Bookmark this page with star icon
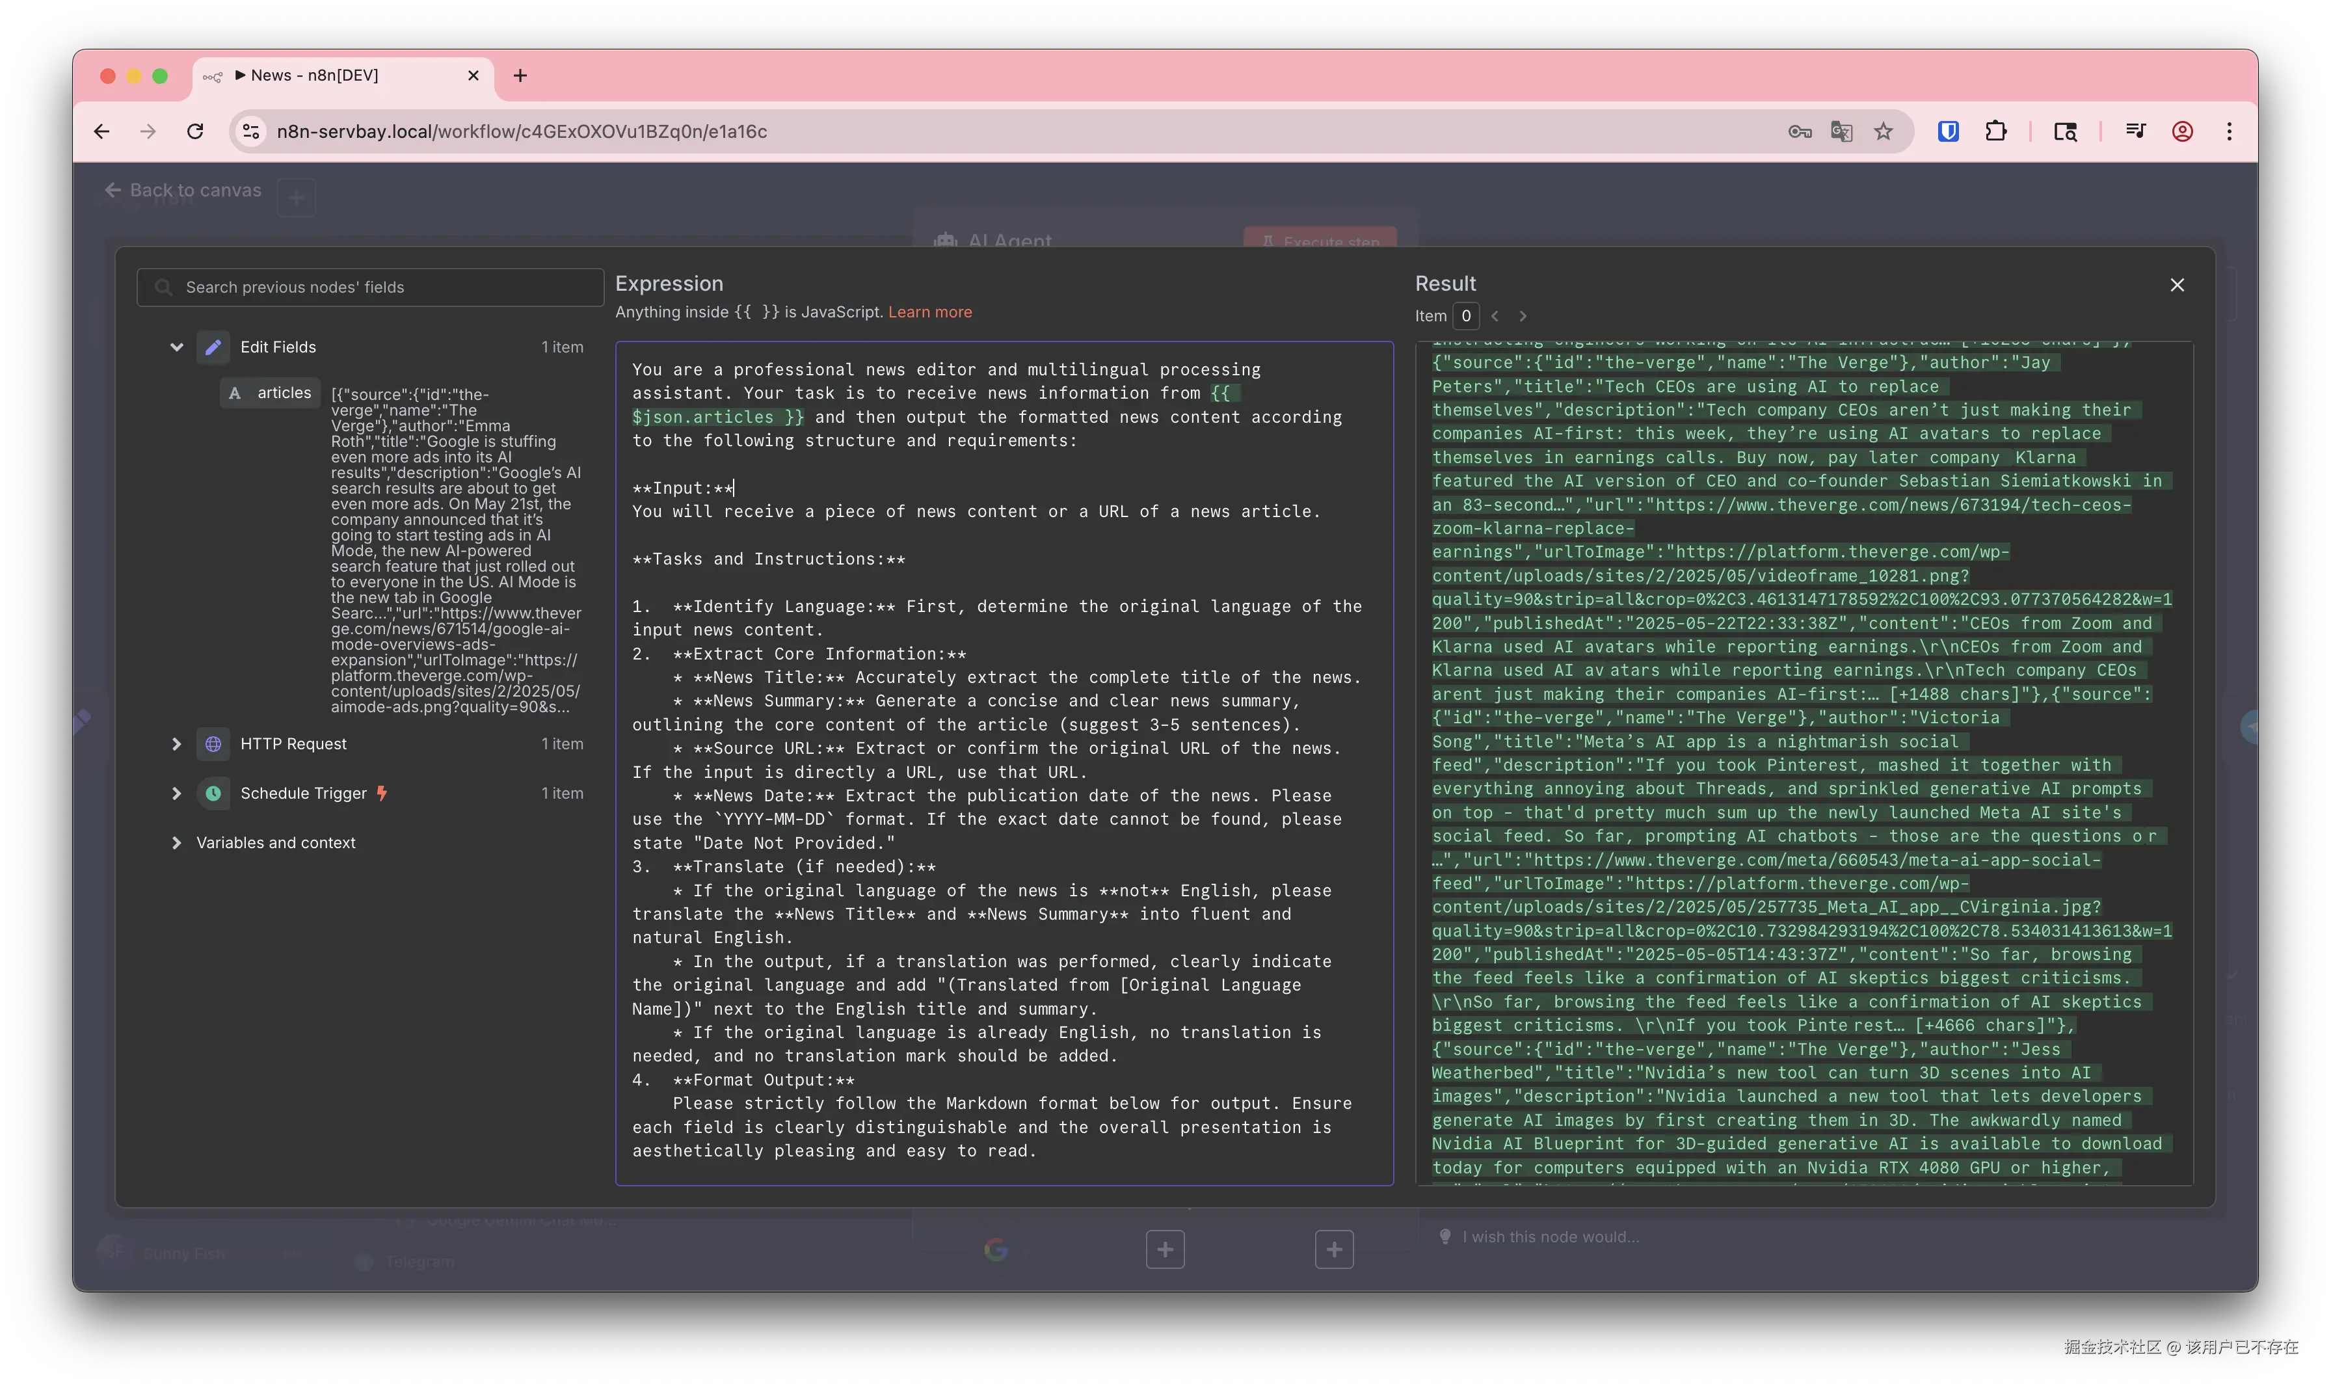Image resolution: width=2331 pixels, height=1388 pixels. pos(1883,132)
